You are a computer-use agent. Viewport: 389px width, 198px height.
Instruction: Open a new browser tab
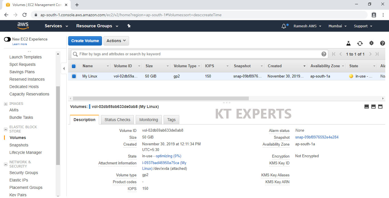click(77, 5)
